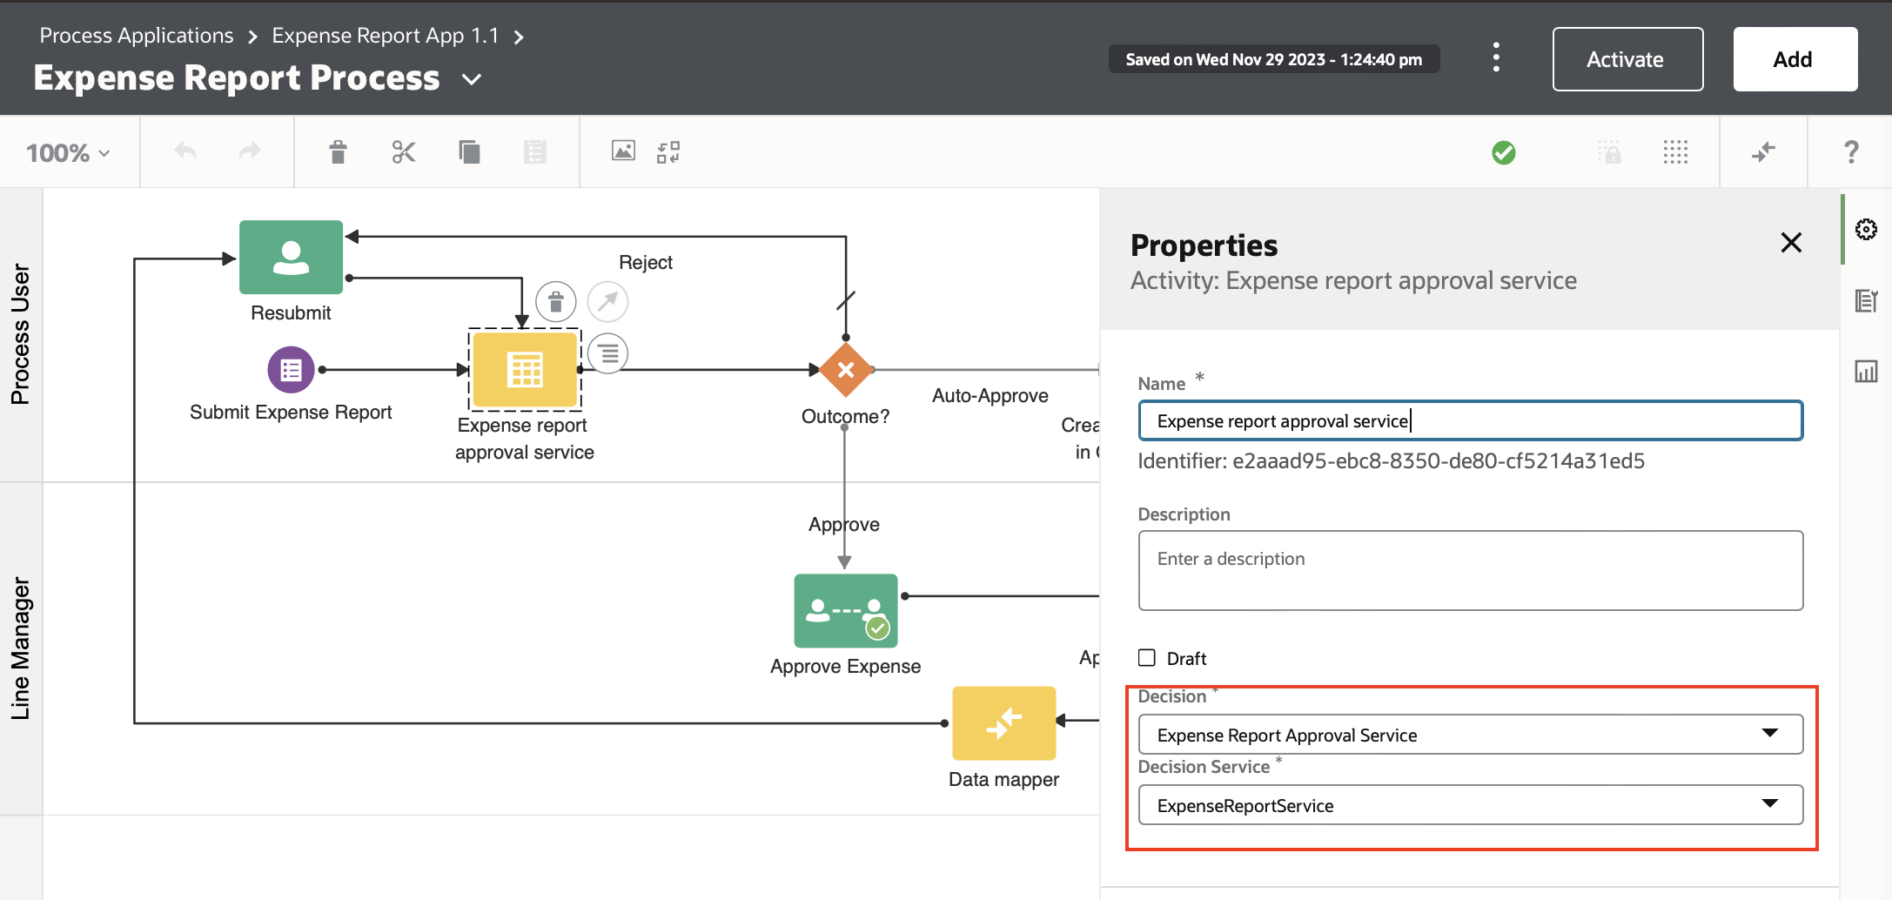Click the Copy toolbar icon

(x=469, y=151)
